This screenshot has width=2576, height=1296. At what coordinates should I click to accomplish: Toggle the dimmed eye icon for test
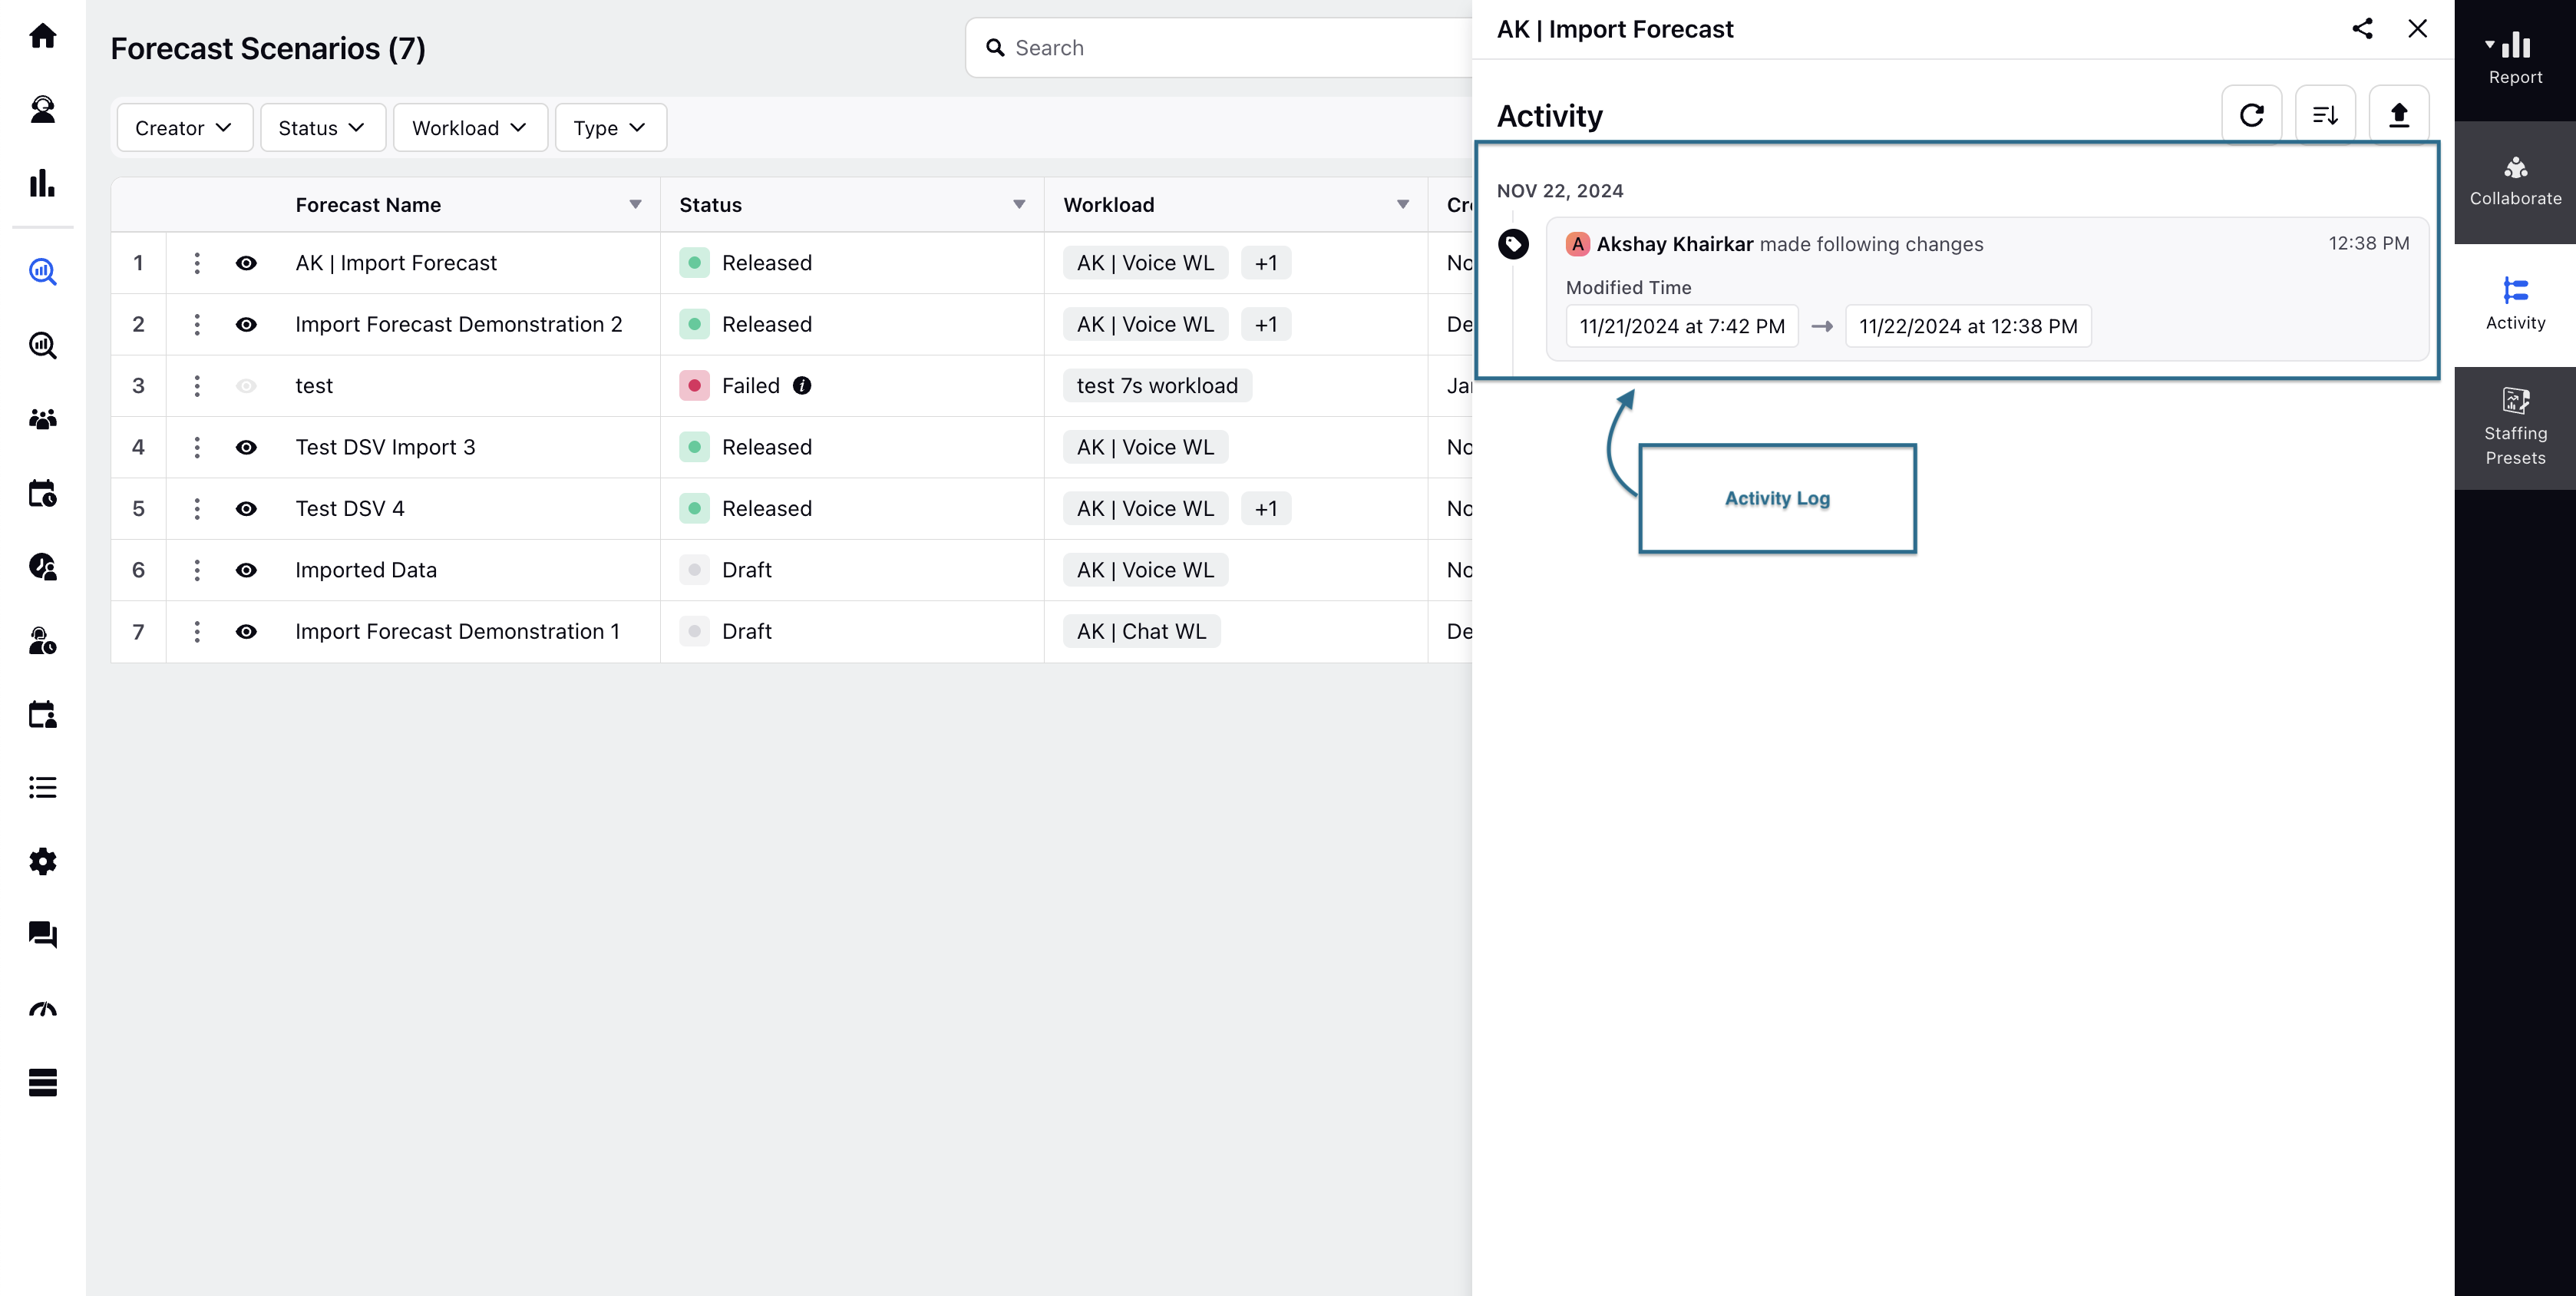tap(246, 386)
